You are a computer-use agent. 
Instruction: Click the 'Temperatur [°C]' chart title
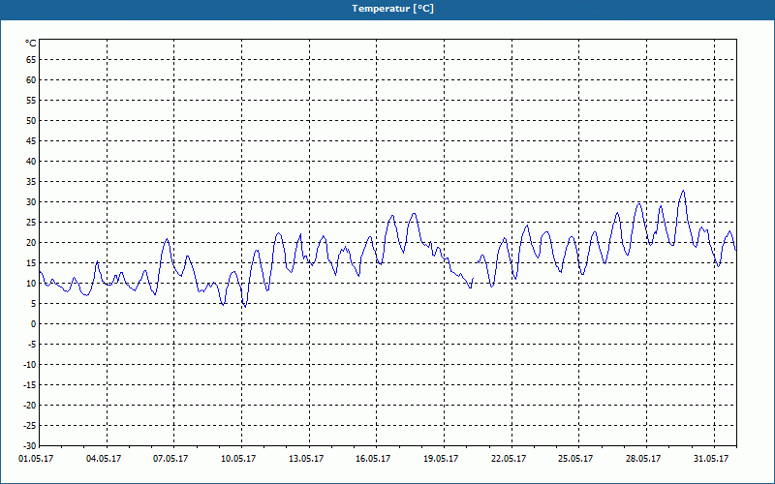(x=393, y=9)
